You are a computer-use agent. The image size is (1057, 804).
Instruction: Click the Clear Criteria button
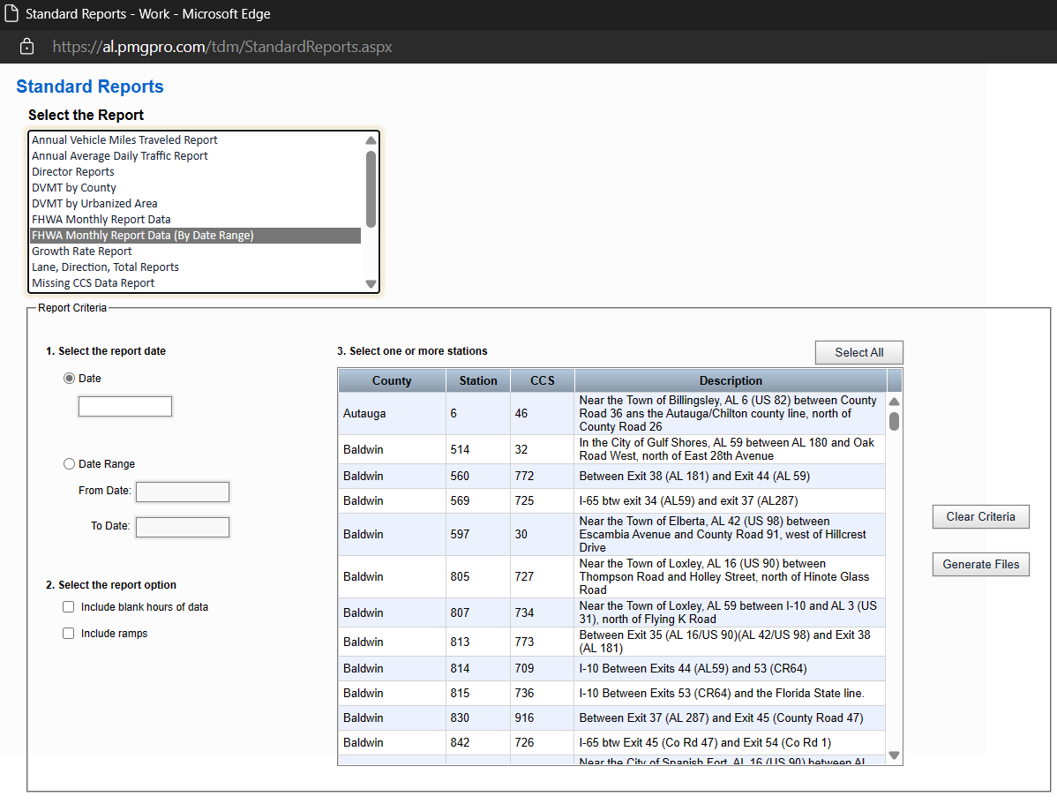[980, 516]
